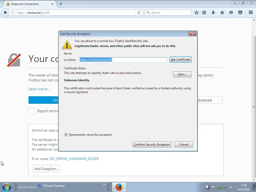Viewport: 256px width, 192px height.
Task: Open SEC_ERROR_UNKNOWN_ISSUER error code link
Action: (x=74, y=159)
